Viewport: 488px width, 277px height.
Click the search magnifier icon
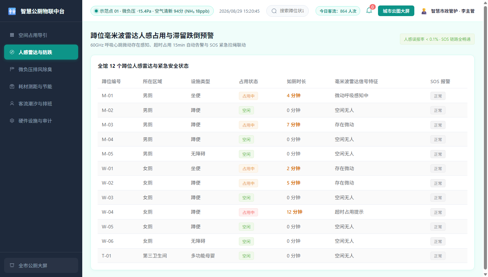pos(274,11)
